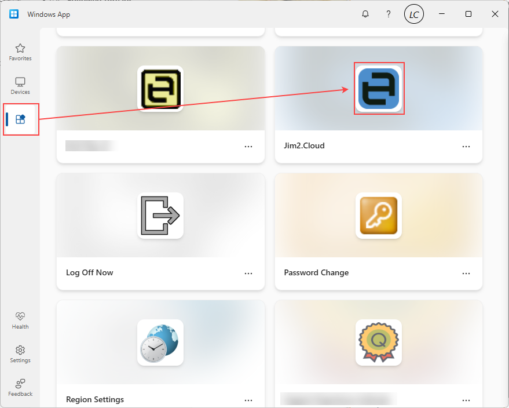Image resolution: width=509 pixels, height=408 pixels.
Task: Open the more options menu on Jim2.Cloud tile
Action: coord(466,147)
